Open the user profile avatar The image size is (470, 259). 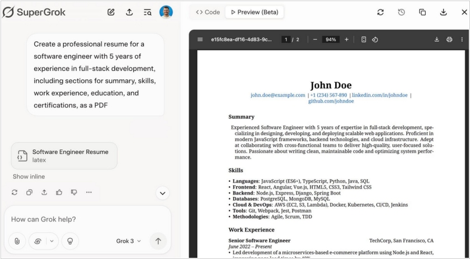click(166, 12)
